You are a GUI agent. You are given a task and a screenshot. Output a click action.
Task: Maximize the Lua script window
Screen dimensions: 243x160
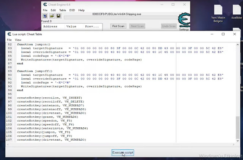point(223,34)
